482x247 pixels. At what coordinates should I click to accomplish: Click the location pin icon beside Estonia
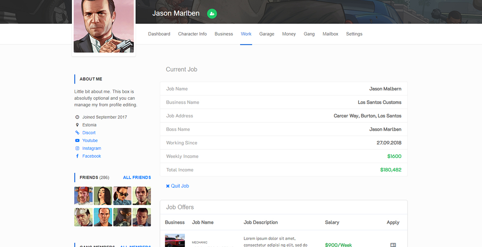pos(77,125)
